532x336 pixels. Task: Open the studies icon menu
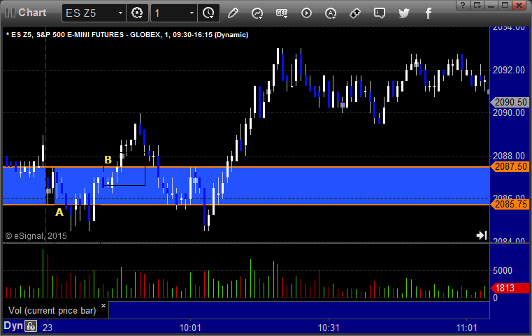point(257,13)
